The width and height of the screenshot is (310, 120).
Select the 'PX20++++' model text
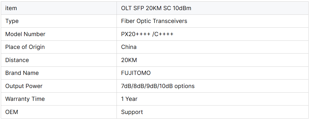click(x=136, y=34)
